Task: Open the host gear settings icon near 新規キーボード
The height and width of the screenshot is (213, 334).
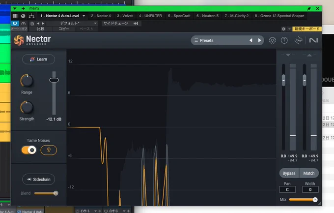Action: coord(283,29)
